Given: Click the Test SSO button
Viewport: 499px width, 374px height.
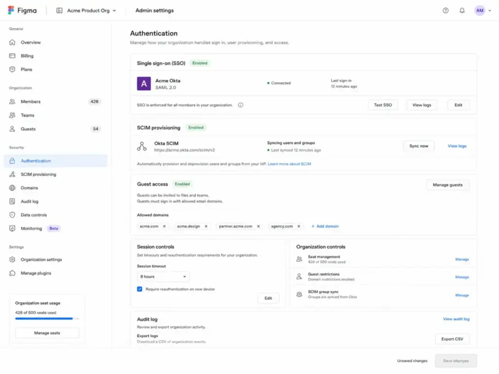Looking at the screenshot, I should tap(383, 105).
